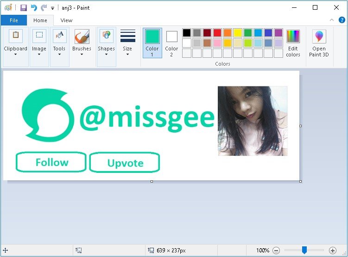This screenshot has width=348, height=257.
Task: Pick the red color swatch
Action: tap(217, 33)
